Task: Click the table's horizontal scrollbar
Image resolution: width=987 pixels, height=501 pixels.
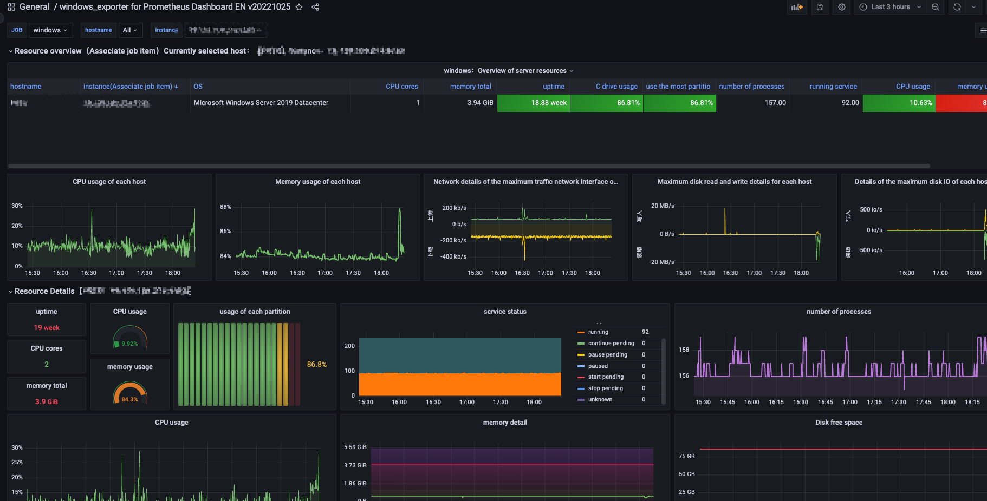Action: point(469,166)
